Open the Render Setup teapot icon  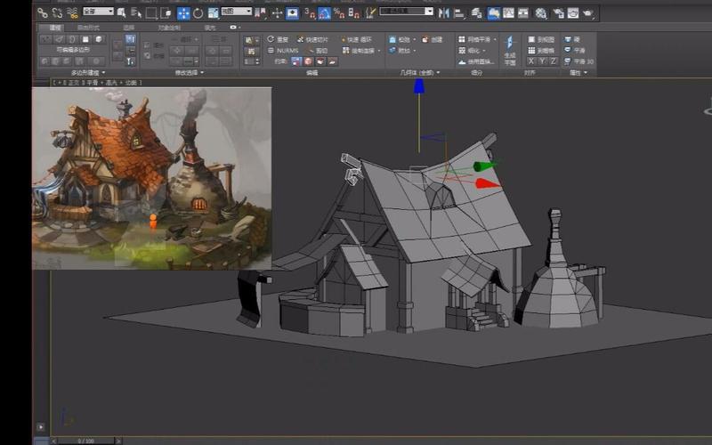[559, 12]
